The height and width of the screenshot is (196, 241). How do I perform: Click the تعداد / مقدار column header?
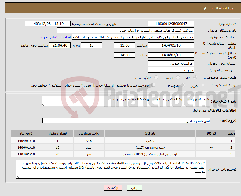tap(57, 133)
